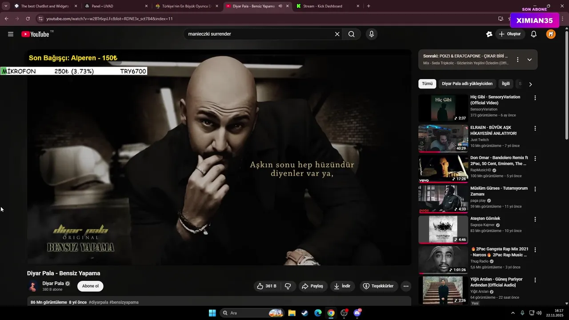
Task: Play Don Omar Bandolero Remix thumbnail
Action: pyautogui.click(x=443, y=169)
